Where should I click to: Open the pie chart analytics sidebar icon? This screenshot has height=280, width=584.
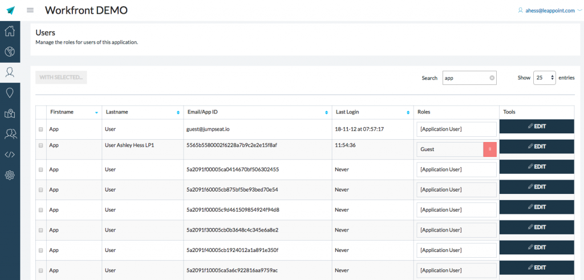(10, 52)
